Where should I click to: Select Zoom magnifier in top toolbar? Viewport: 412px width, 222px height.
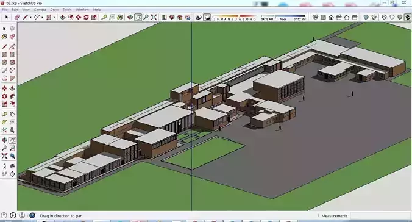click(x=146, y=17)
